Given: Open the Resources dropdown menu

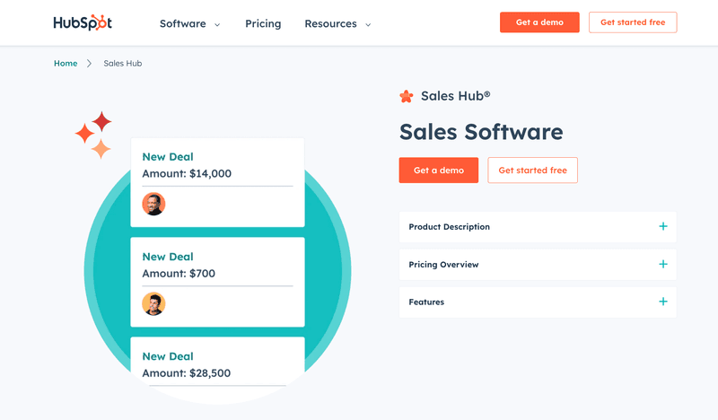Looking at the screenshot, I should [337, 24].
